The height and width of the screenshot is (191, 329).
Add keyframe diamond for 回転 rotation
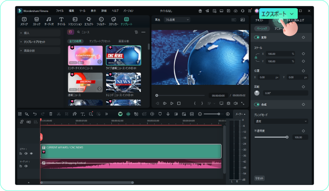pos(303,87)
